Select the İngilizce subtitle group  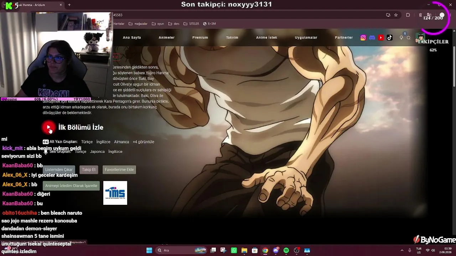point(103,142)
